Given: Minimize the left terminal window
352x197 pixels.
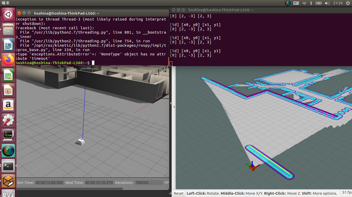Looking at the screenshot, I should tap(24, 13).
